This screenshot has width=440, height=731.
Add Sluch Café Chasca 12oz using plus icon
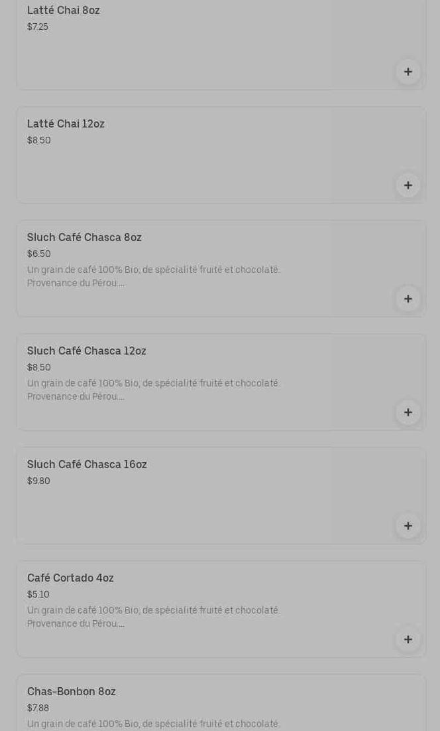click(x=408, y=412)
